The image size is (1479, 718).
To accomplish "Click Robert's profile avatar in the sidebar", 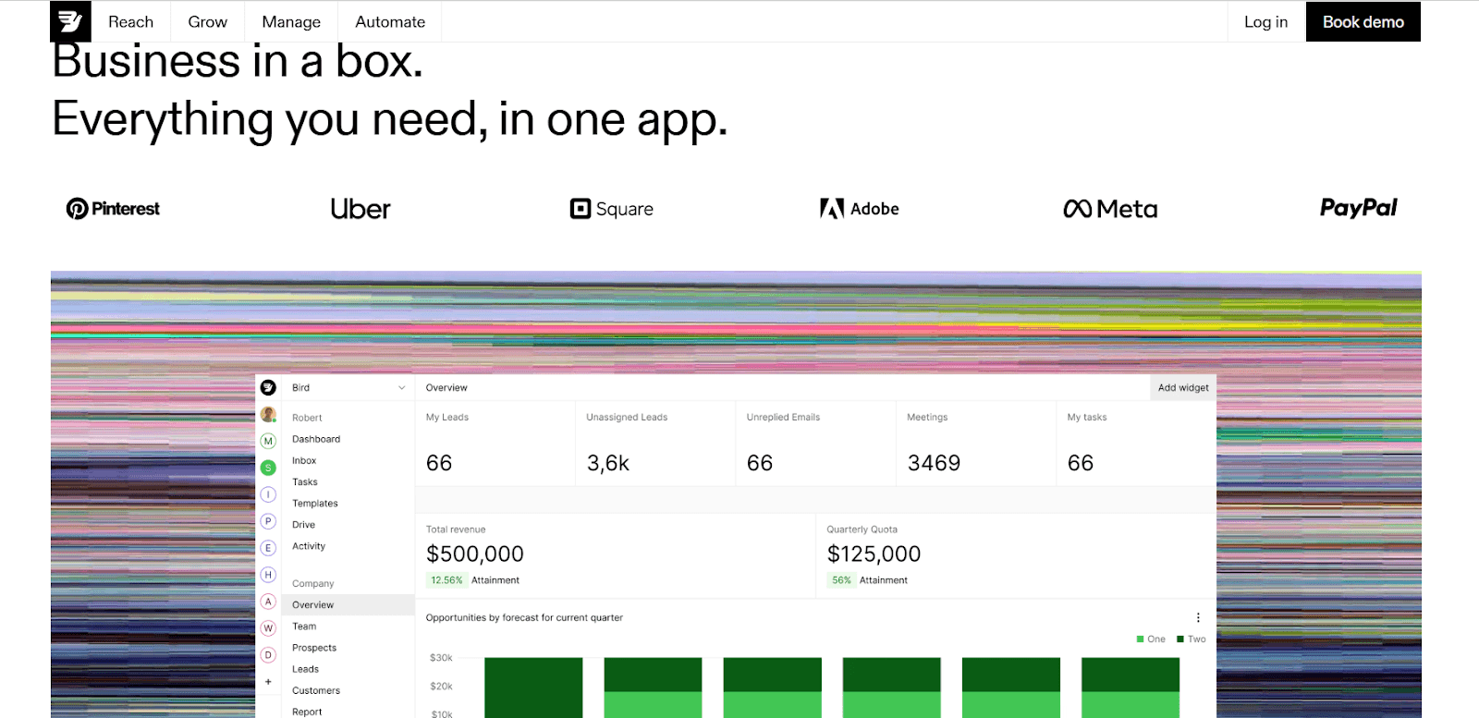I will click(x=268, y=415).
